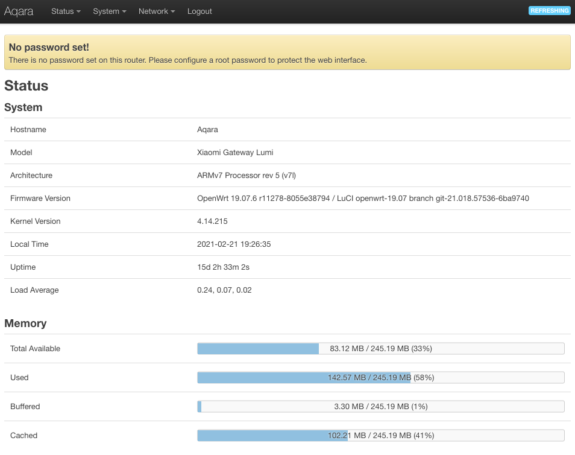Click the Used memory progress bar
Image resolution: width=575 pixels, height=455 pixels.
tap(381, 378)
